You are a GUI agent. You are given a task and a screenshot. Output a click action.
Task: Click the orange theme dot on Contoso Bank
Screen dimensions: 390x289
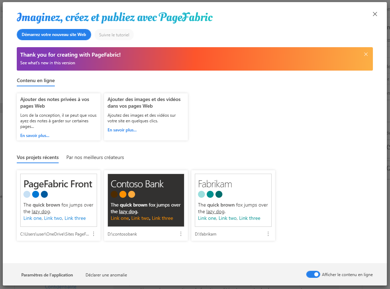pos(123,194)
